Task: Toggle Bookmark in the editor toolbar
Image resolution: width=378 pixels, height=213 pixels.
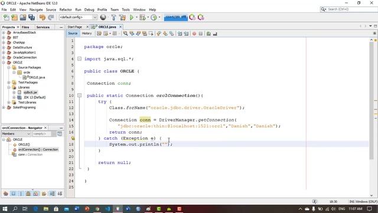Action: 171,34
